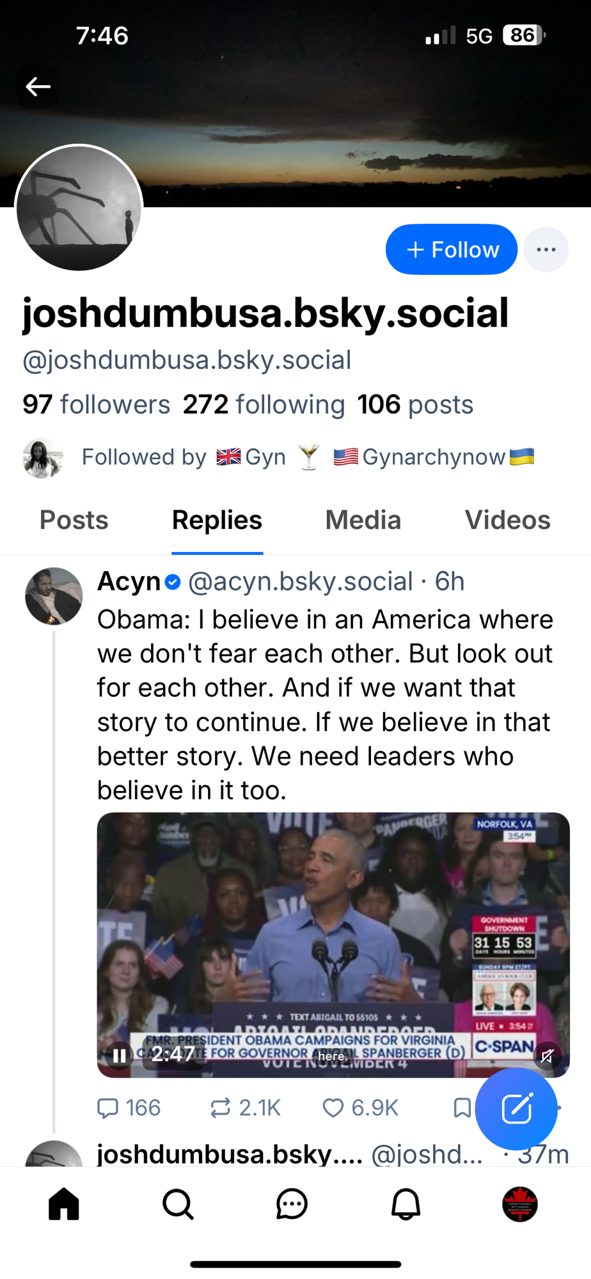Like the Acyn post
Screen dimensions: 591x1279
[x=333, y=1108]
